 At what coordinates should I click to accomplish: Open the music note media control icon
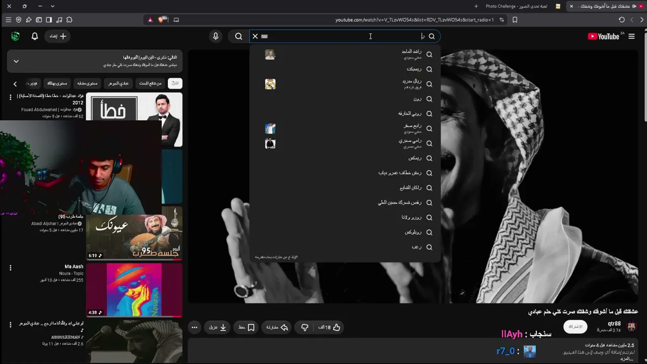(59, 20)
